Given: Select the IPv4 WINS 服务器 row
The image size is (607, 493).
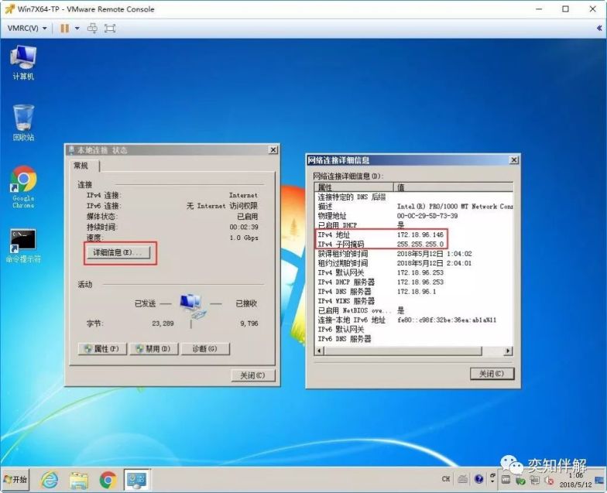Looking at the screenshot, I should (414, 301).
